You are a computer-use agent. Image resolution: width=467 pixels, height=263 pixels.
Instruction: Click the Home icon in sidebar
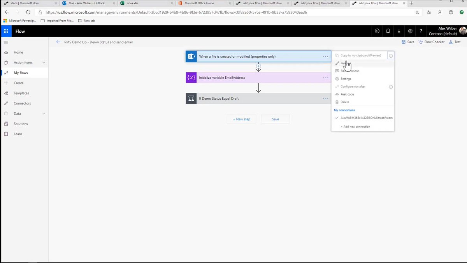tap(6, 52)
